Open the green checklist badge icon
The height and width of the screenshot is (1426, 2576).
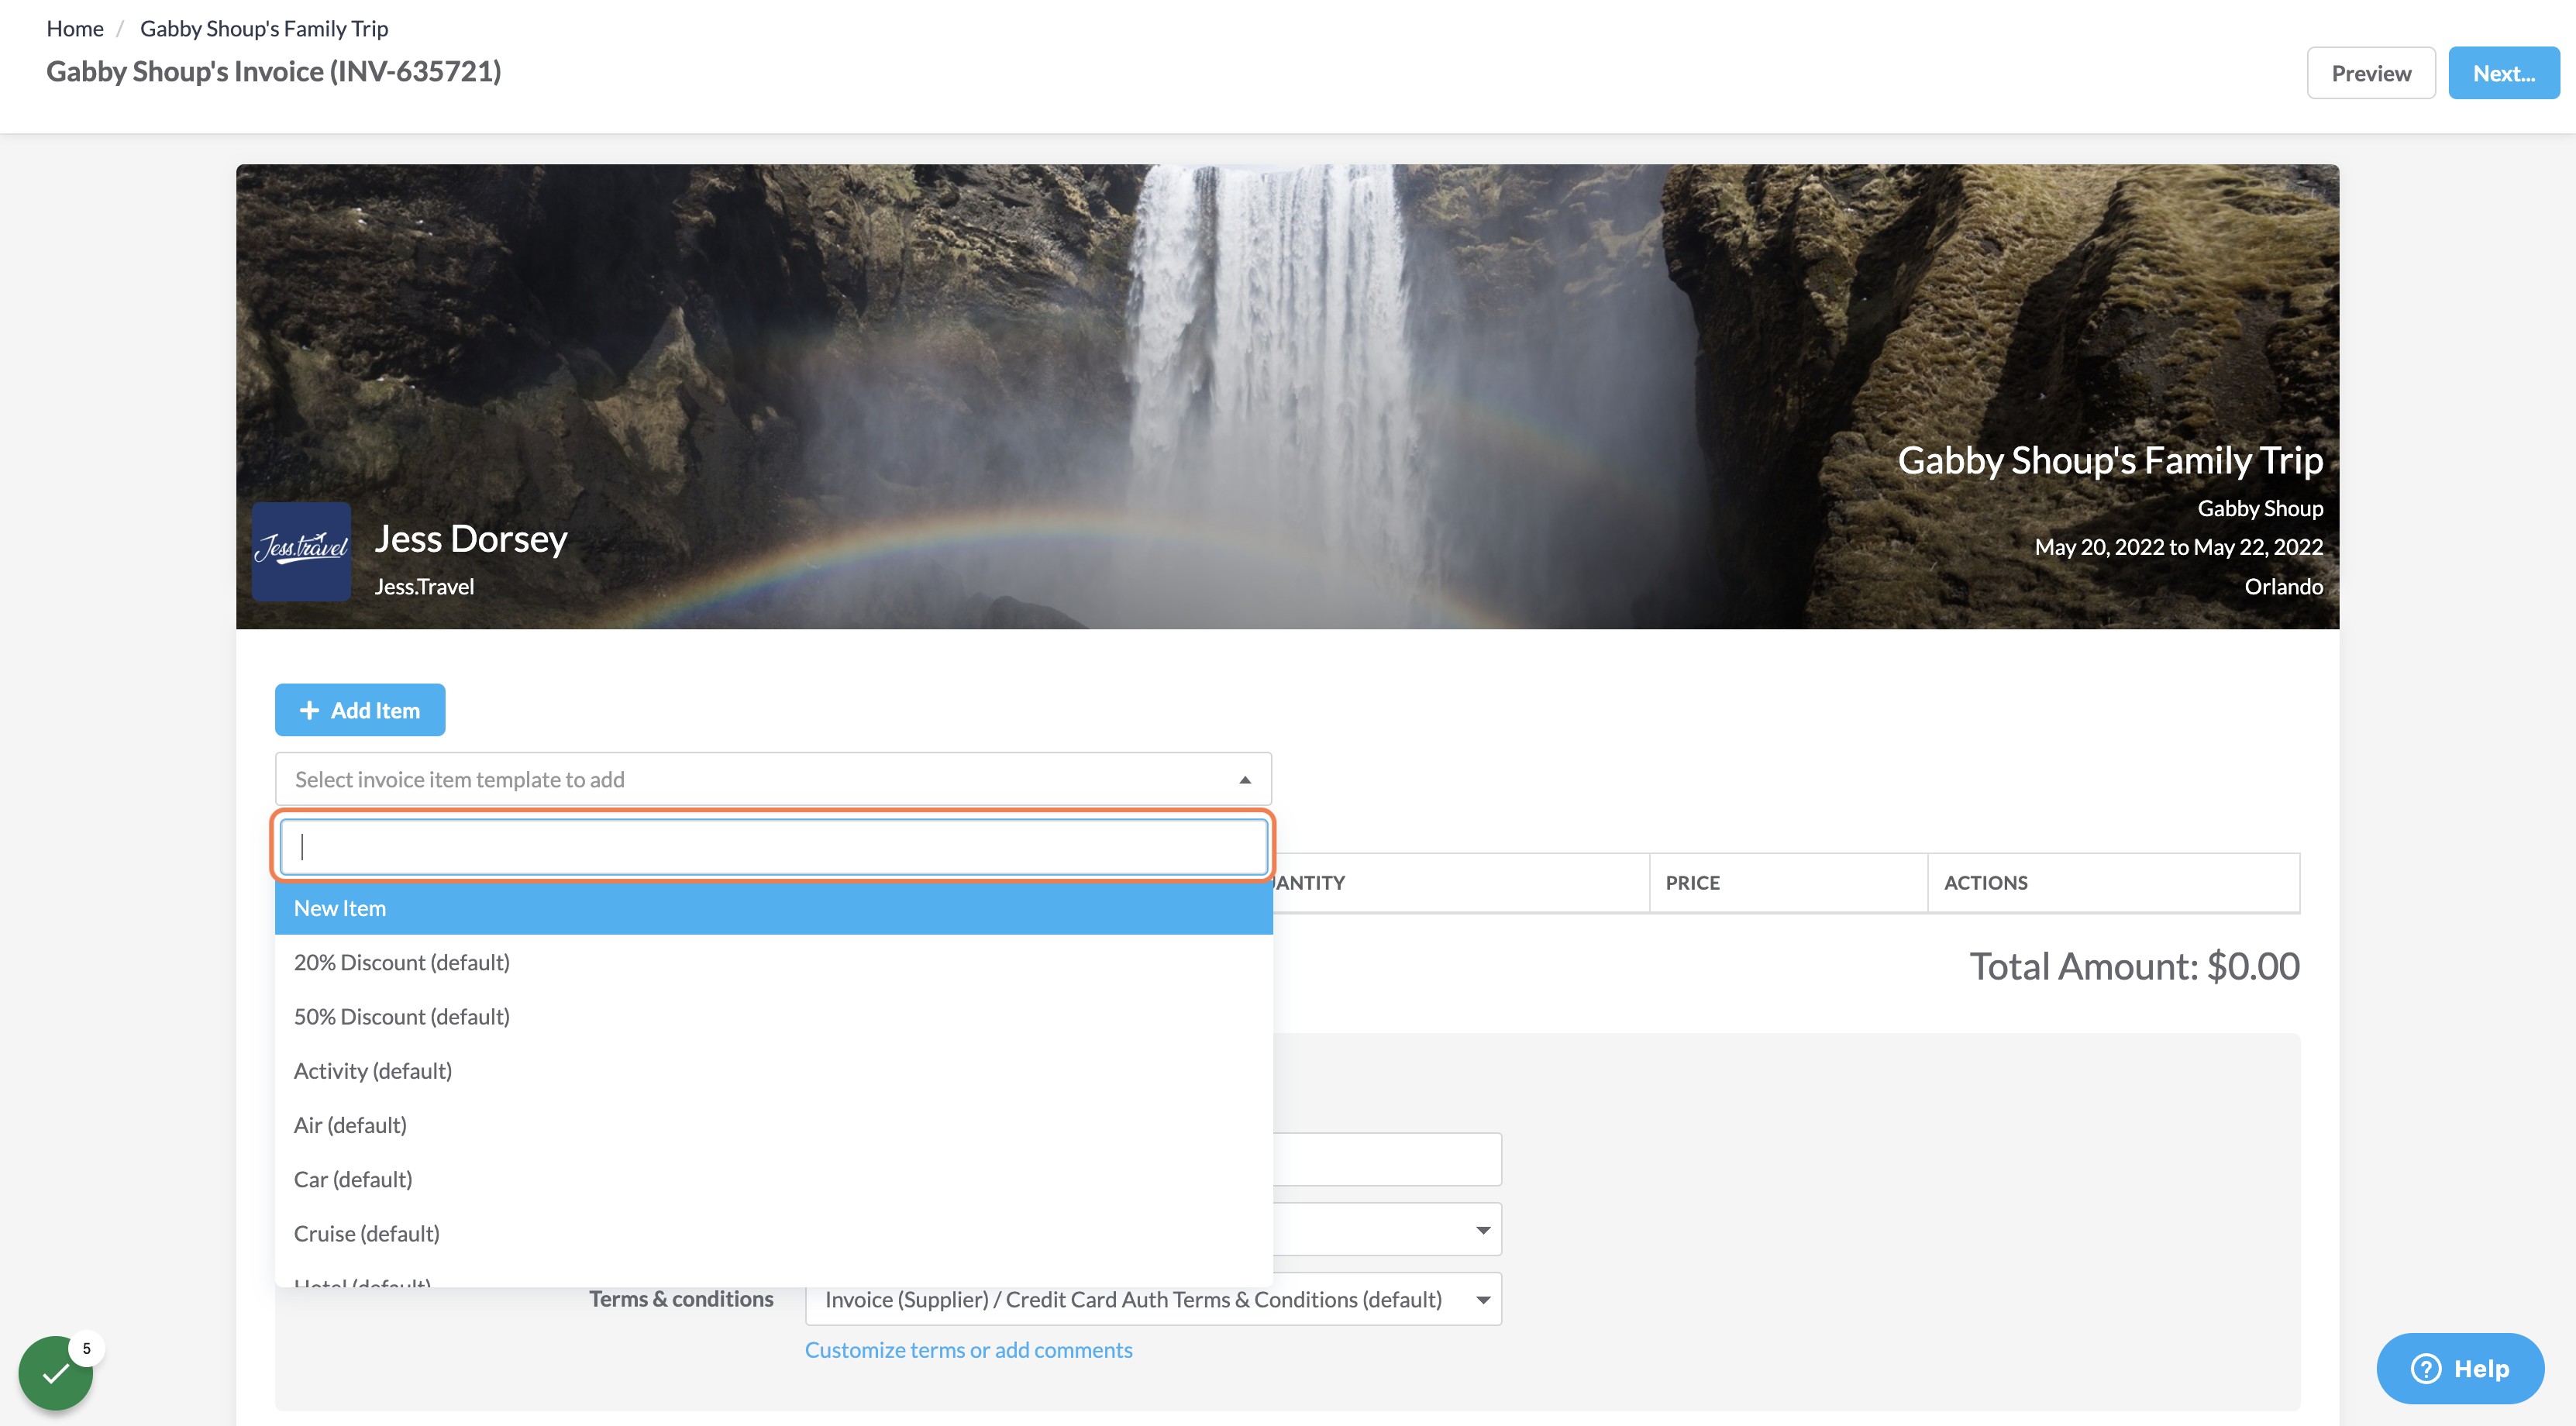[56, 1372]
